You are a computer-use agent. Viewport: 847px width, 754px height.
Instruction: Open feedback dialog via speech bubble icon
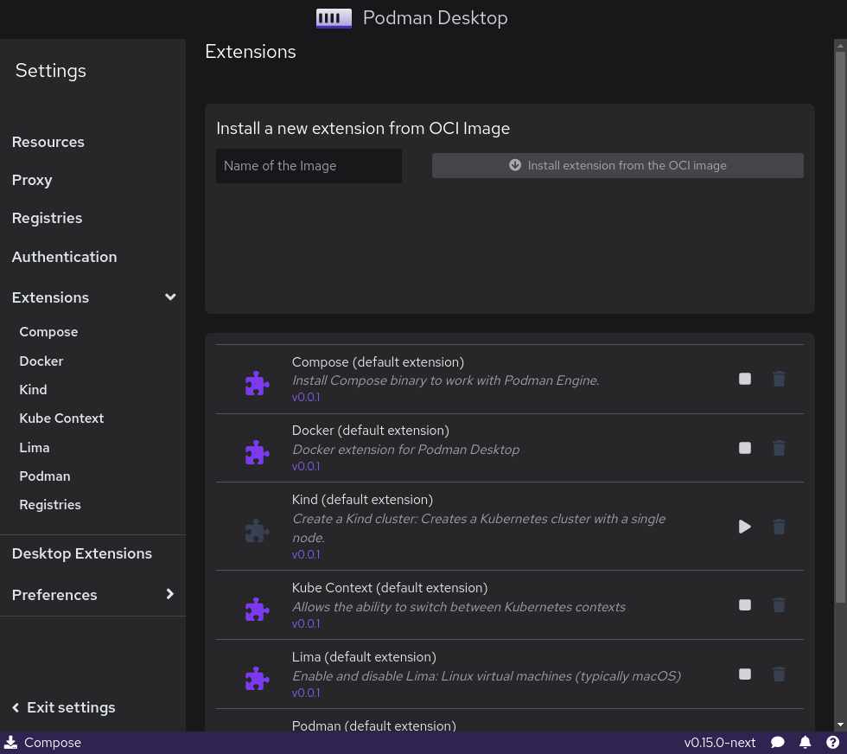[x=778, y=742]
